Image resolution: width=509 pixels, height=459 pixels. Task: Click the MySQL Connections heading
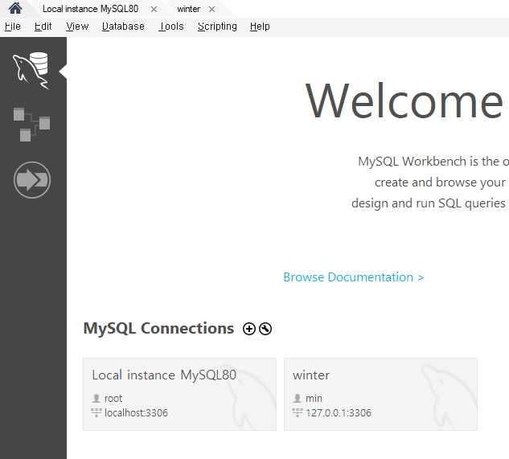[x=158, y=329]
